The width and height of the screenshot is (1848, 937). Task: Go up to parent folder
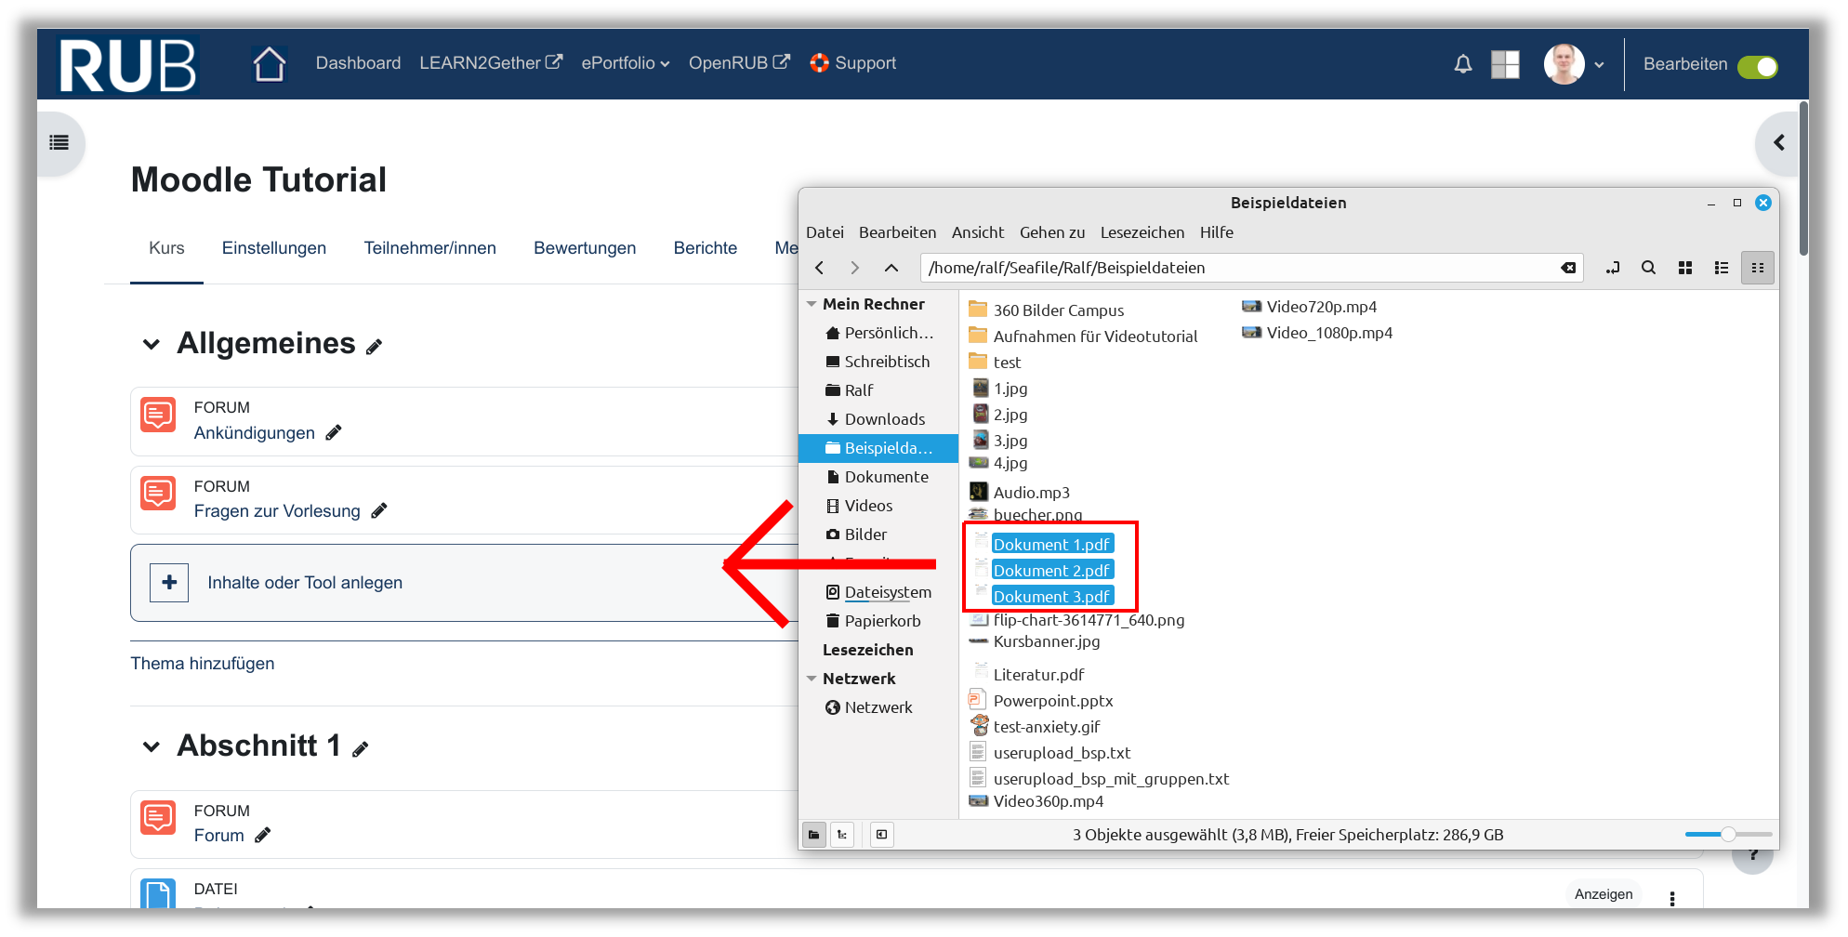click(891, 268)
